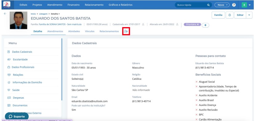Open the Financeiro menu

point(74,5)
